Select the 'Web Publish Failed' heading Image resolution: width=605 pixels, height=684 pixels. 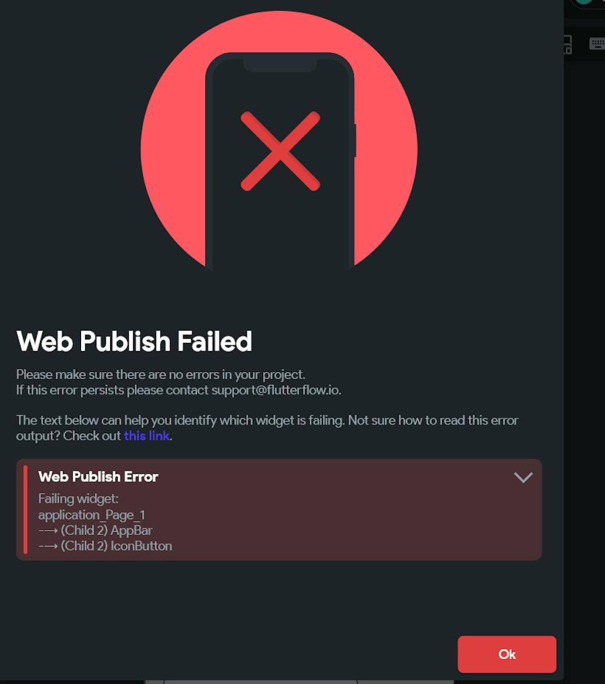tap(134, 341)
